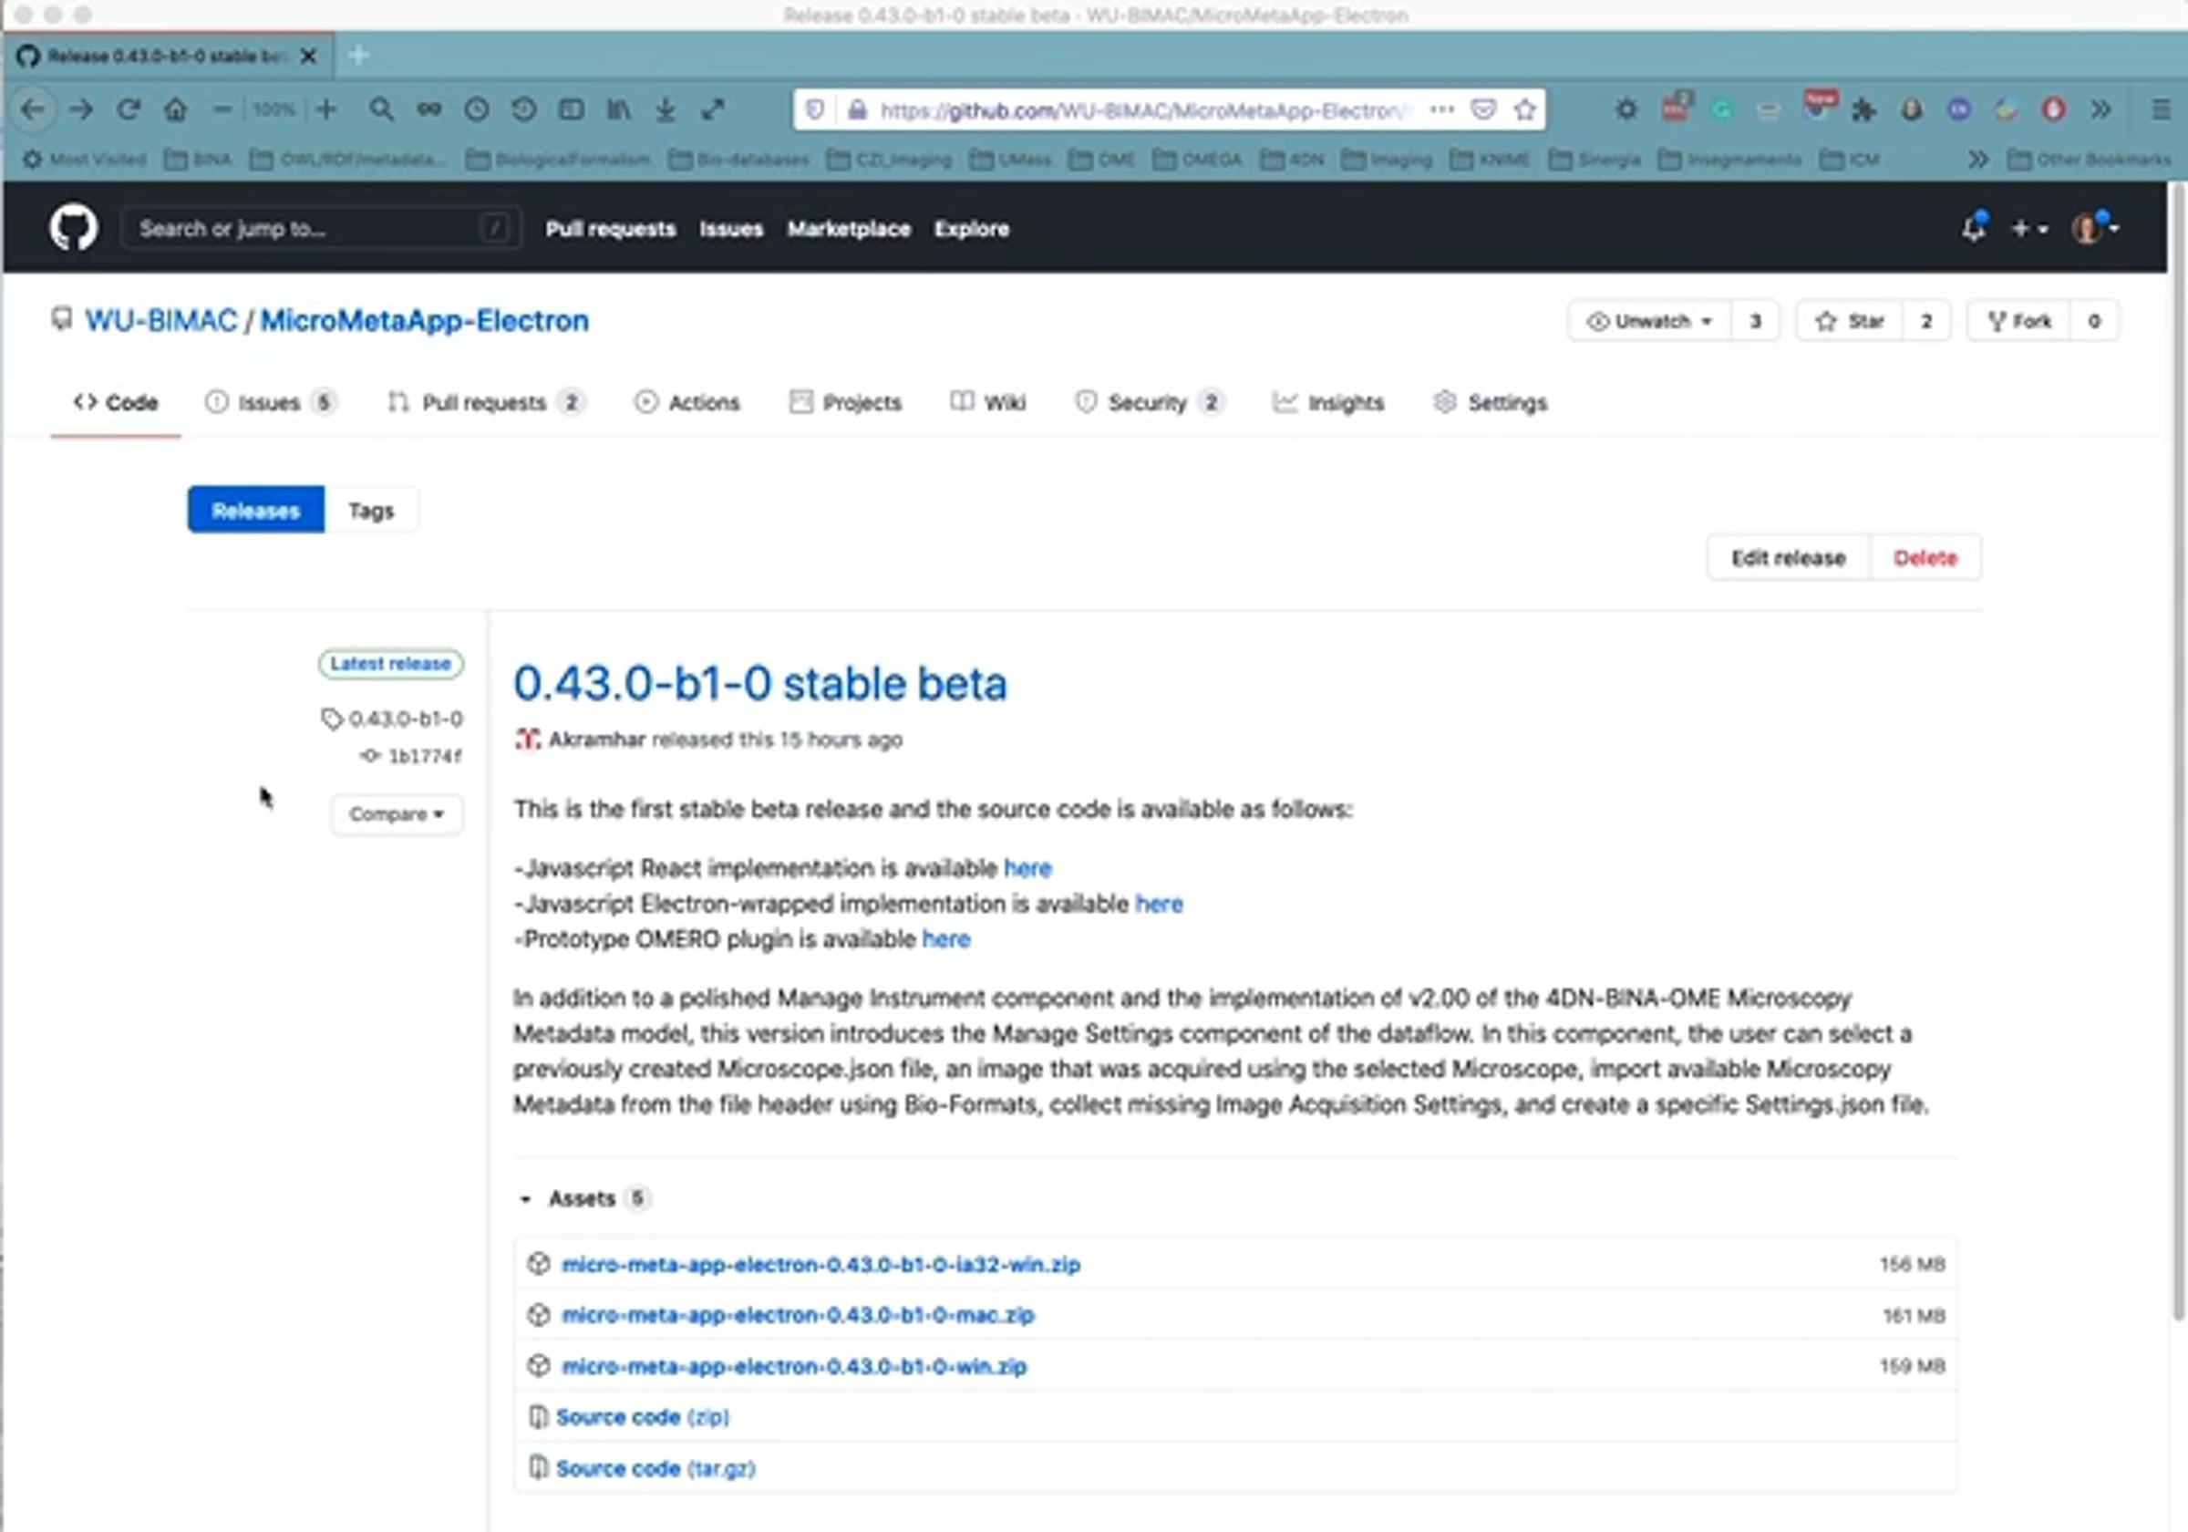Close the Release 0.43.0-b1-0 browser tab
The height and width of the screenshot is (1532, 2188).
[308, 57]
